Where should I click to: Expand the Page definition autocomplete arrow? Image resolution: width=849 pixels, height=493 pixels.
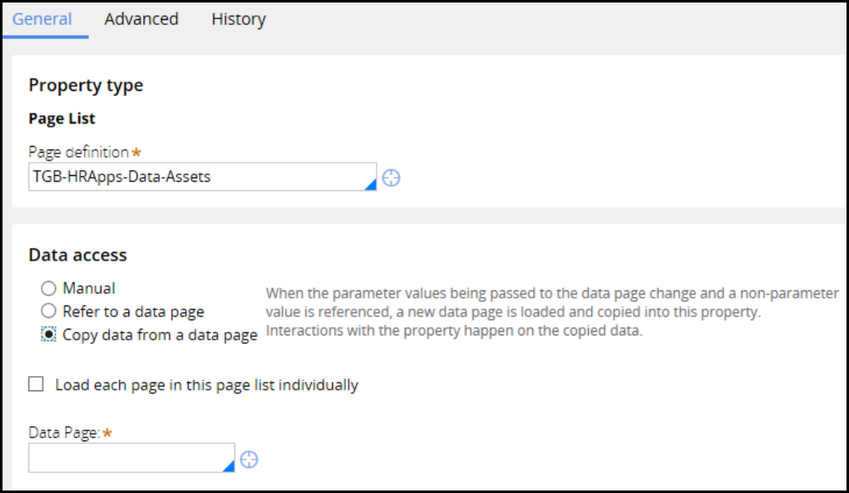[370, 185]
